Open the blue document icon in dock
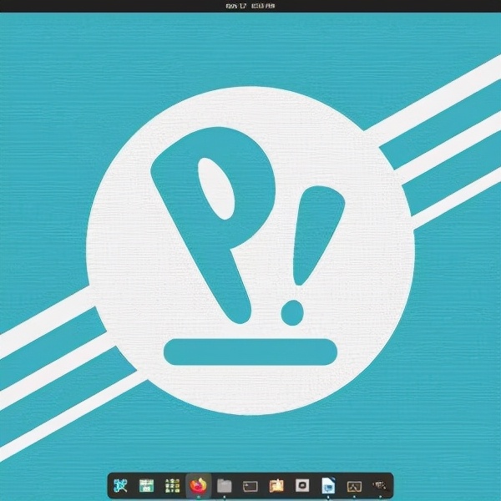The image size is (501, 501). pyautogui.click(x=328, y=485)
